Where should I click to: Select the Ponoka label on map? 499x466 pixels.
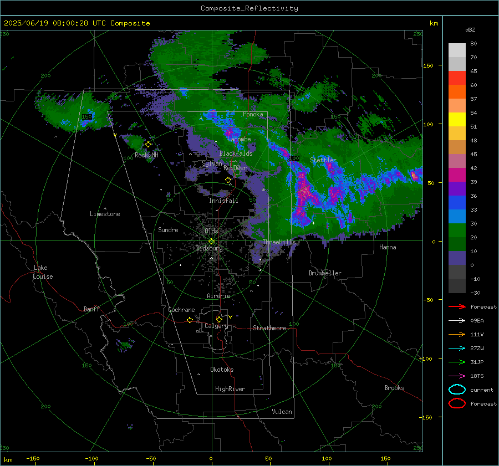coord(253,114)
